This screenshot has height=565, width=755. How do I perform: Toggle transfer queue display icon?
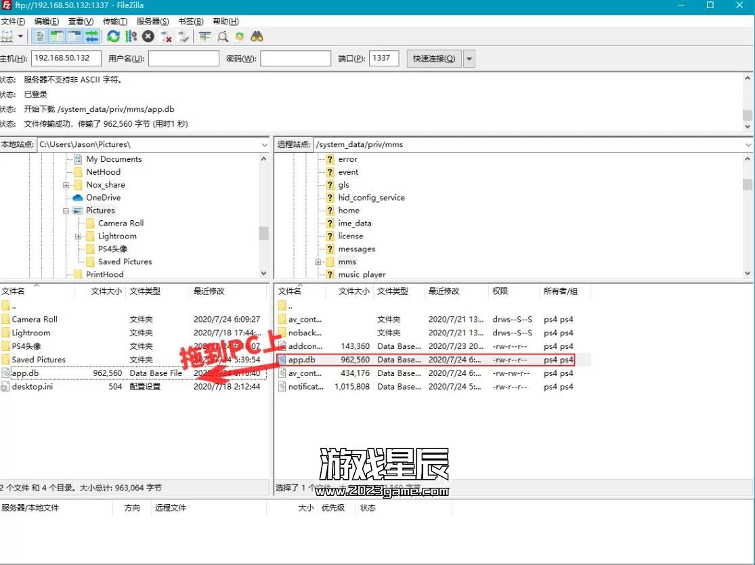[91, 37]
